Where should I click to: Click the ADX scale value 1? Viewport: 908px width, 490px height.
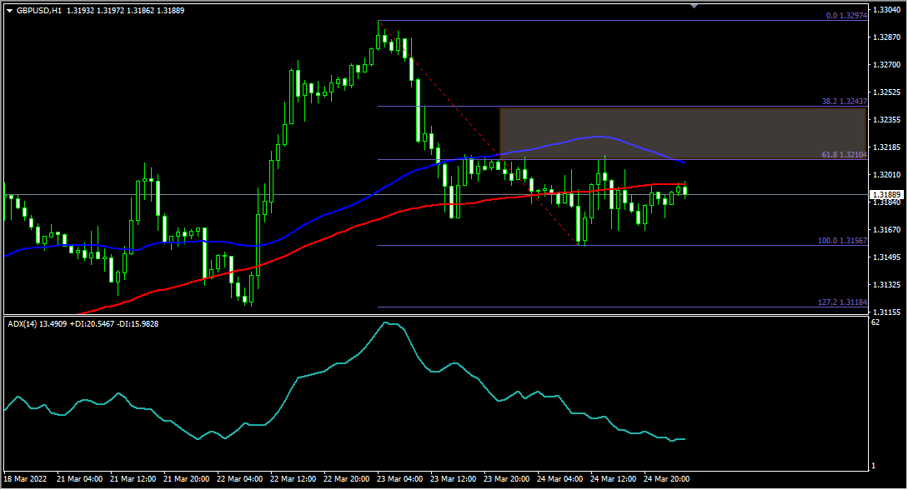873,466
